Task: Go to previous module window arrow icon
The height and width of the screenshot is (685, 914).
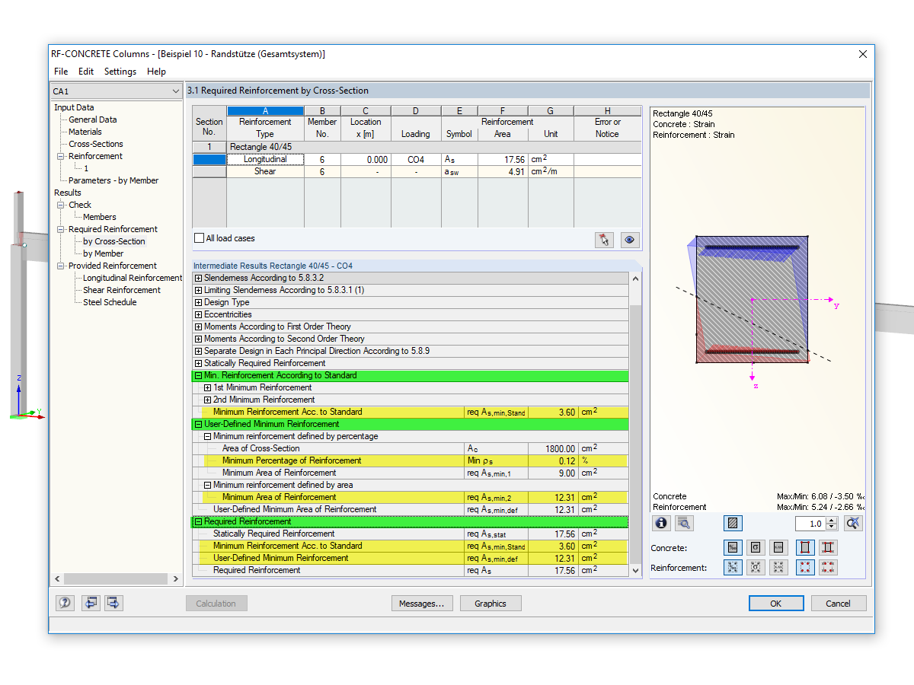Action: click(91, 604)
